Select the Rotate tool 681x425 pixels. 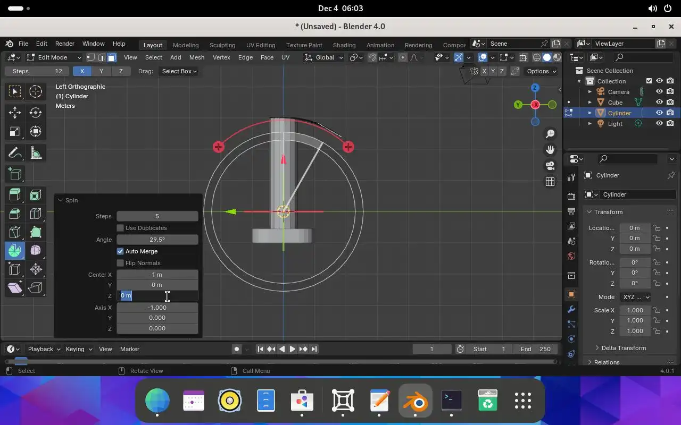coord(36,113)
